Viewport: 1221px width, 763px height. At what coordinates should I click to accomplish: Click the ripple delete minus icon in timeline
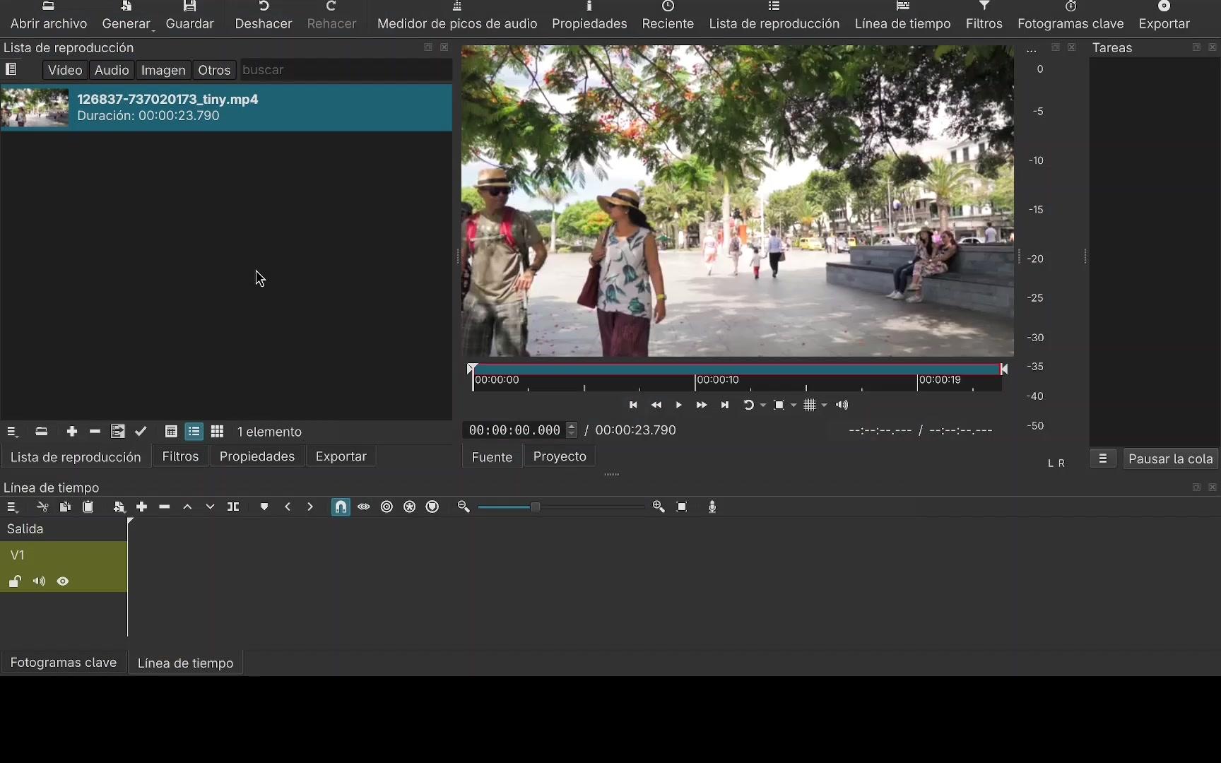click(165, 507)
